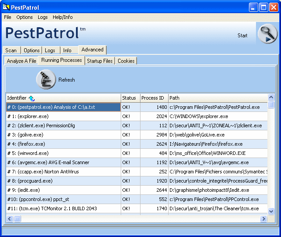This screenshot has width=281, height=237.
Task: Open the Logs menu in menu bar
Action: coord(43,17)
